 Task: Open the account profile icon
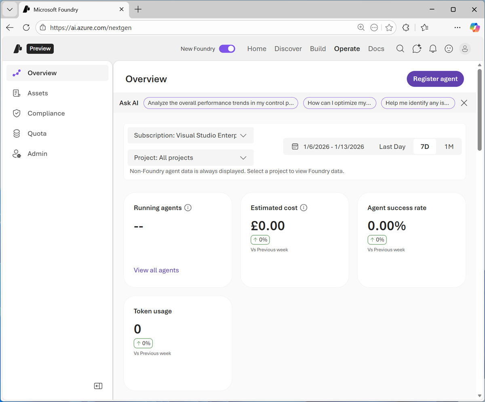click(x=465, y=49)
